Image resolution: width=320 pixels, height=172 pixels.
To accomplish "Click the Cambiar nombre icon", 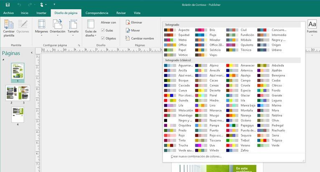I will point(128,38).
